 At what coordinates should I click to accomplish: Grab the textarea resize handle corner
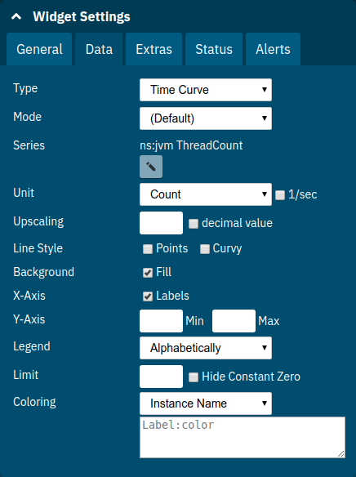341,454
